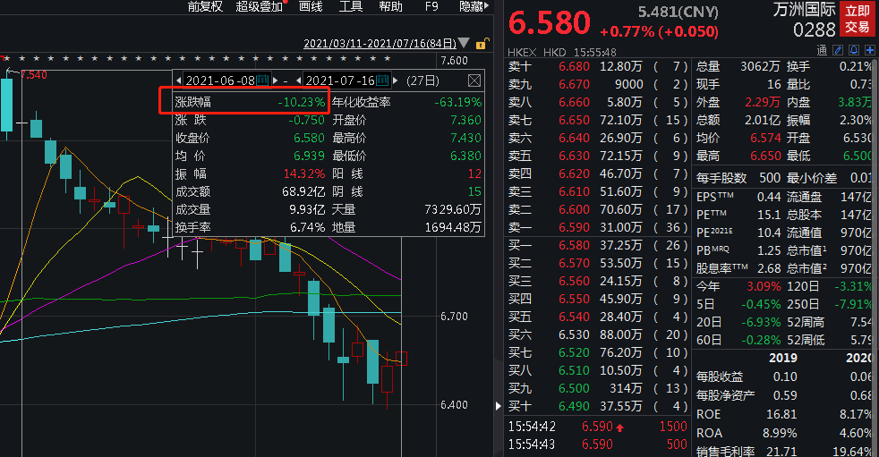Select the 买十 bid row at 6.490

pos(598,406)
